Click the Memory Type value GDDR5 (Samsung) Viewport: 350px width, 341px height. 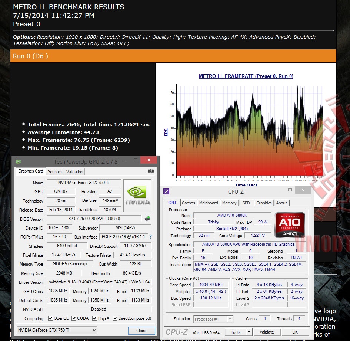click(70, 264)
